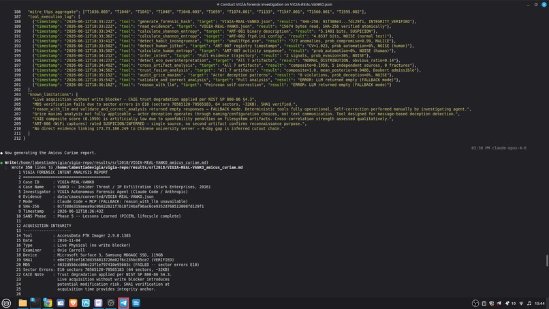Open OBS Studio from the taskbar
This screenshot has width=549, height=309.
click(111, 303)
